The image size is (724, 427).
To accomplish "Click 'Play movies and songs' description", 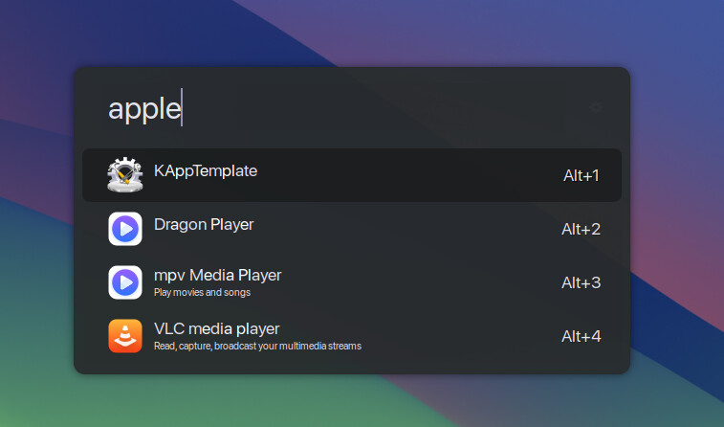I will click(x=202, y=293).
